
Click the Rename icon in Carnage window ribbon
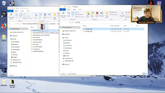pos(101,13)
